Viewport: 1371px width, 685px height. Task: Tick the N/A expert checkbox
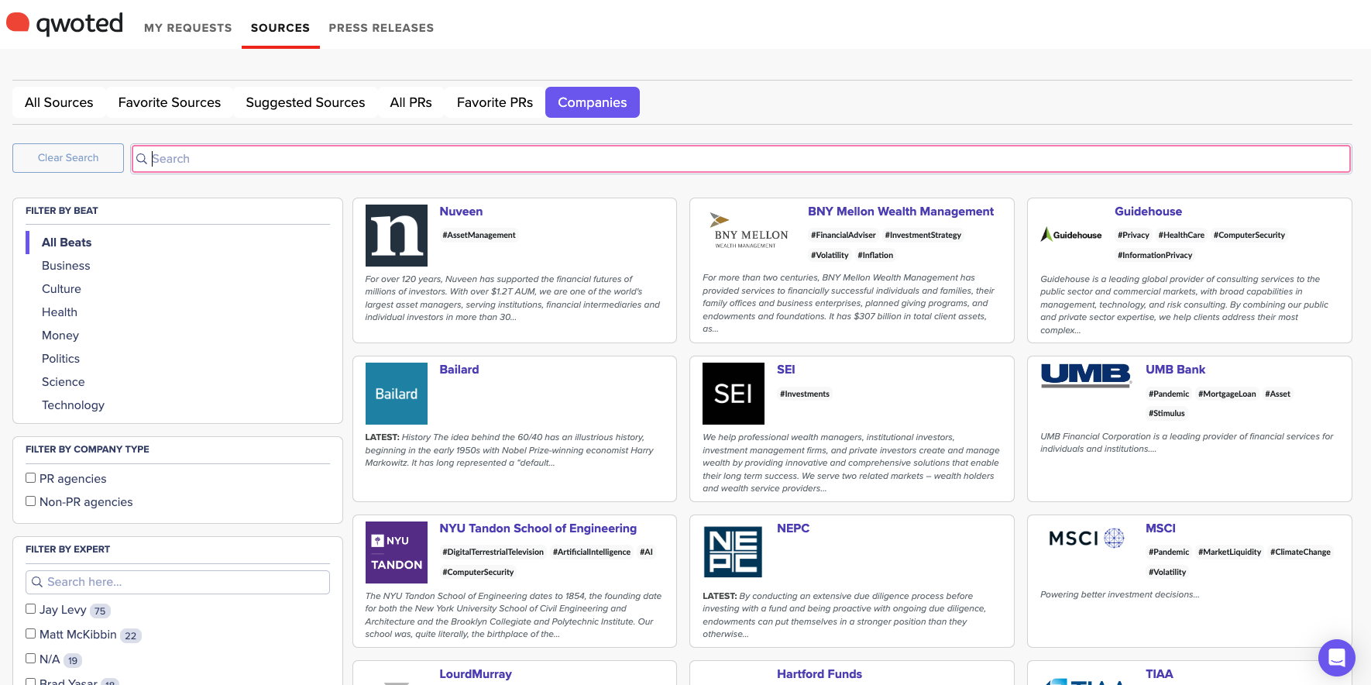[31, 659]
